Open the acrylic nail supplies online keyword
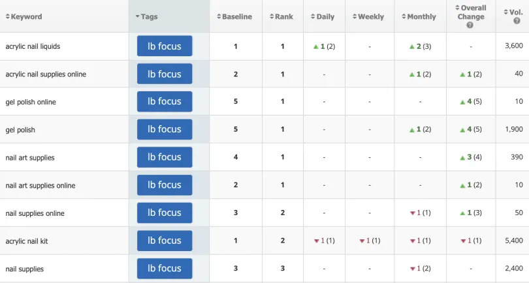Viewport: 529px width, 283px height. (46, 74)
